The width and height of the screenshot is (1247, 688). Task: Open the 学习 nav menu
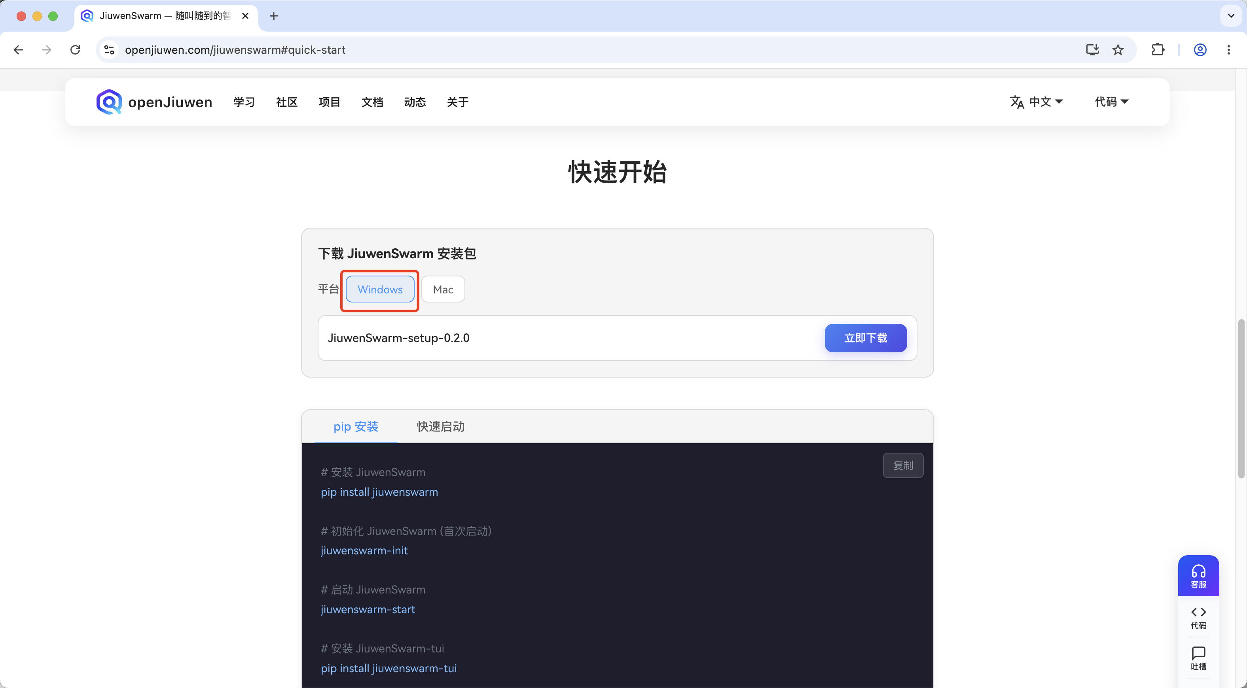[x=244, y=102]
